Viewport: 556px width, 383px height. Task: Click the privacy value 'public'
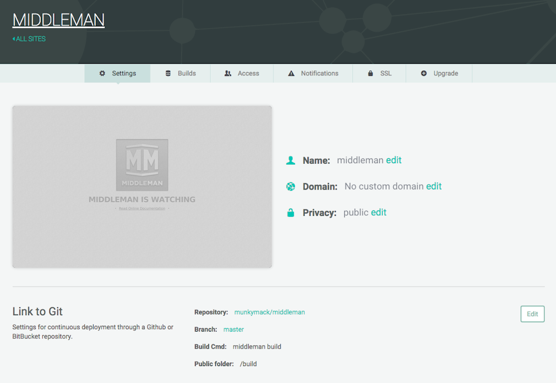click(x=356, y=212)
